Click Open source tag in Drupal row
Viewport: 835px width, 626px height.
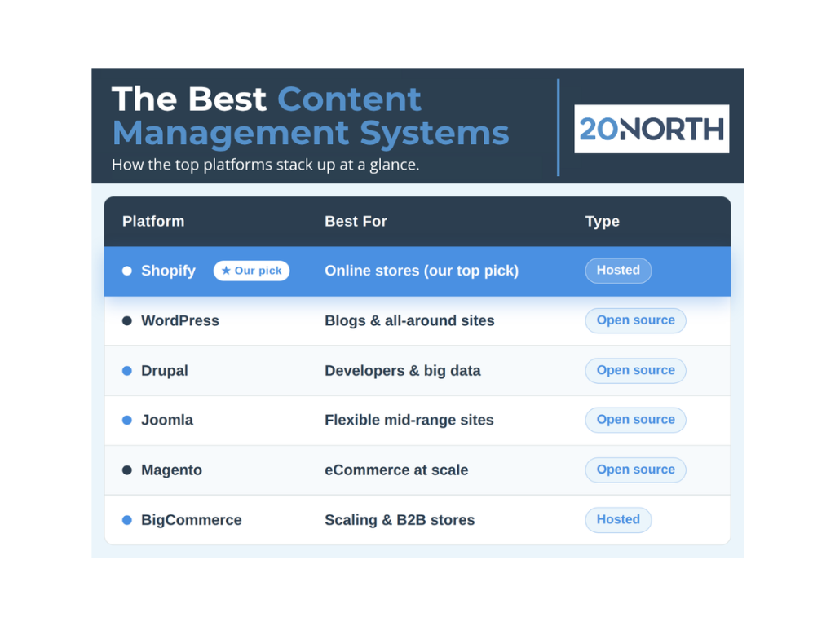(x=635, y=371)
